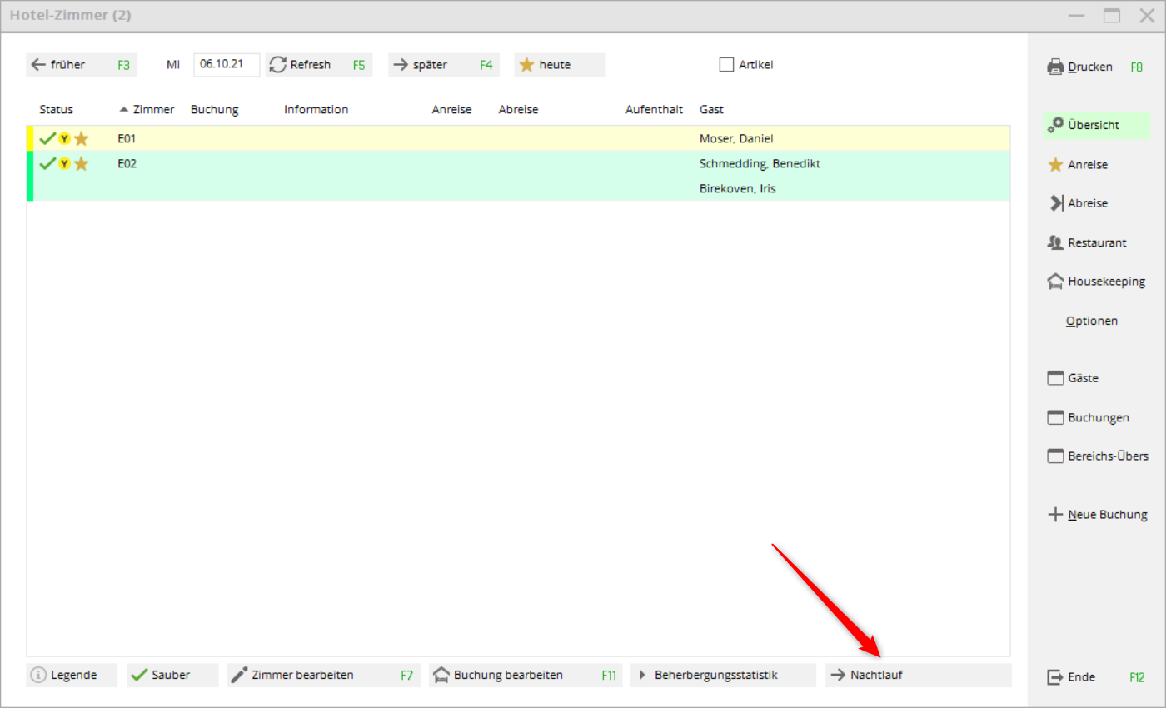
Task: Click the printer icon for Drucken
Action: pyautogui.click(x=1055, y=67)
